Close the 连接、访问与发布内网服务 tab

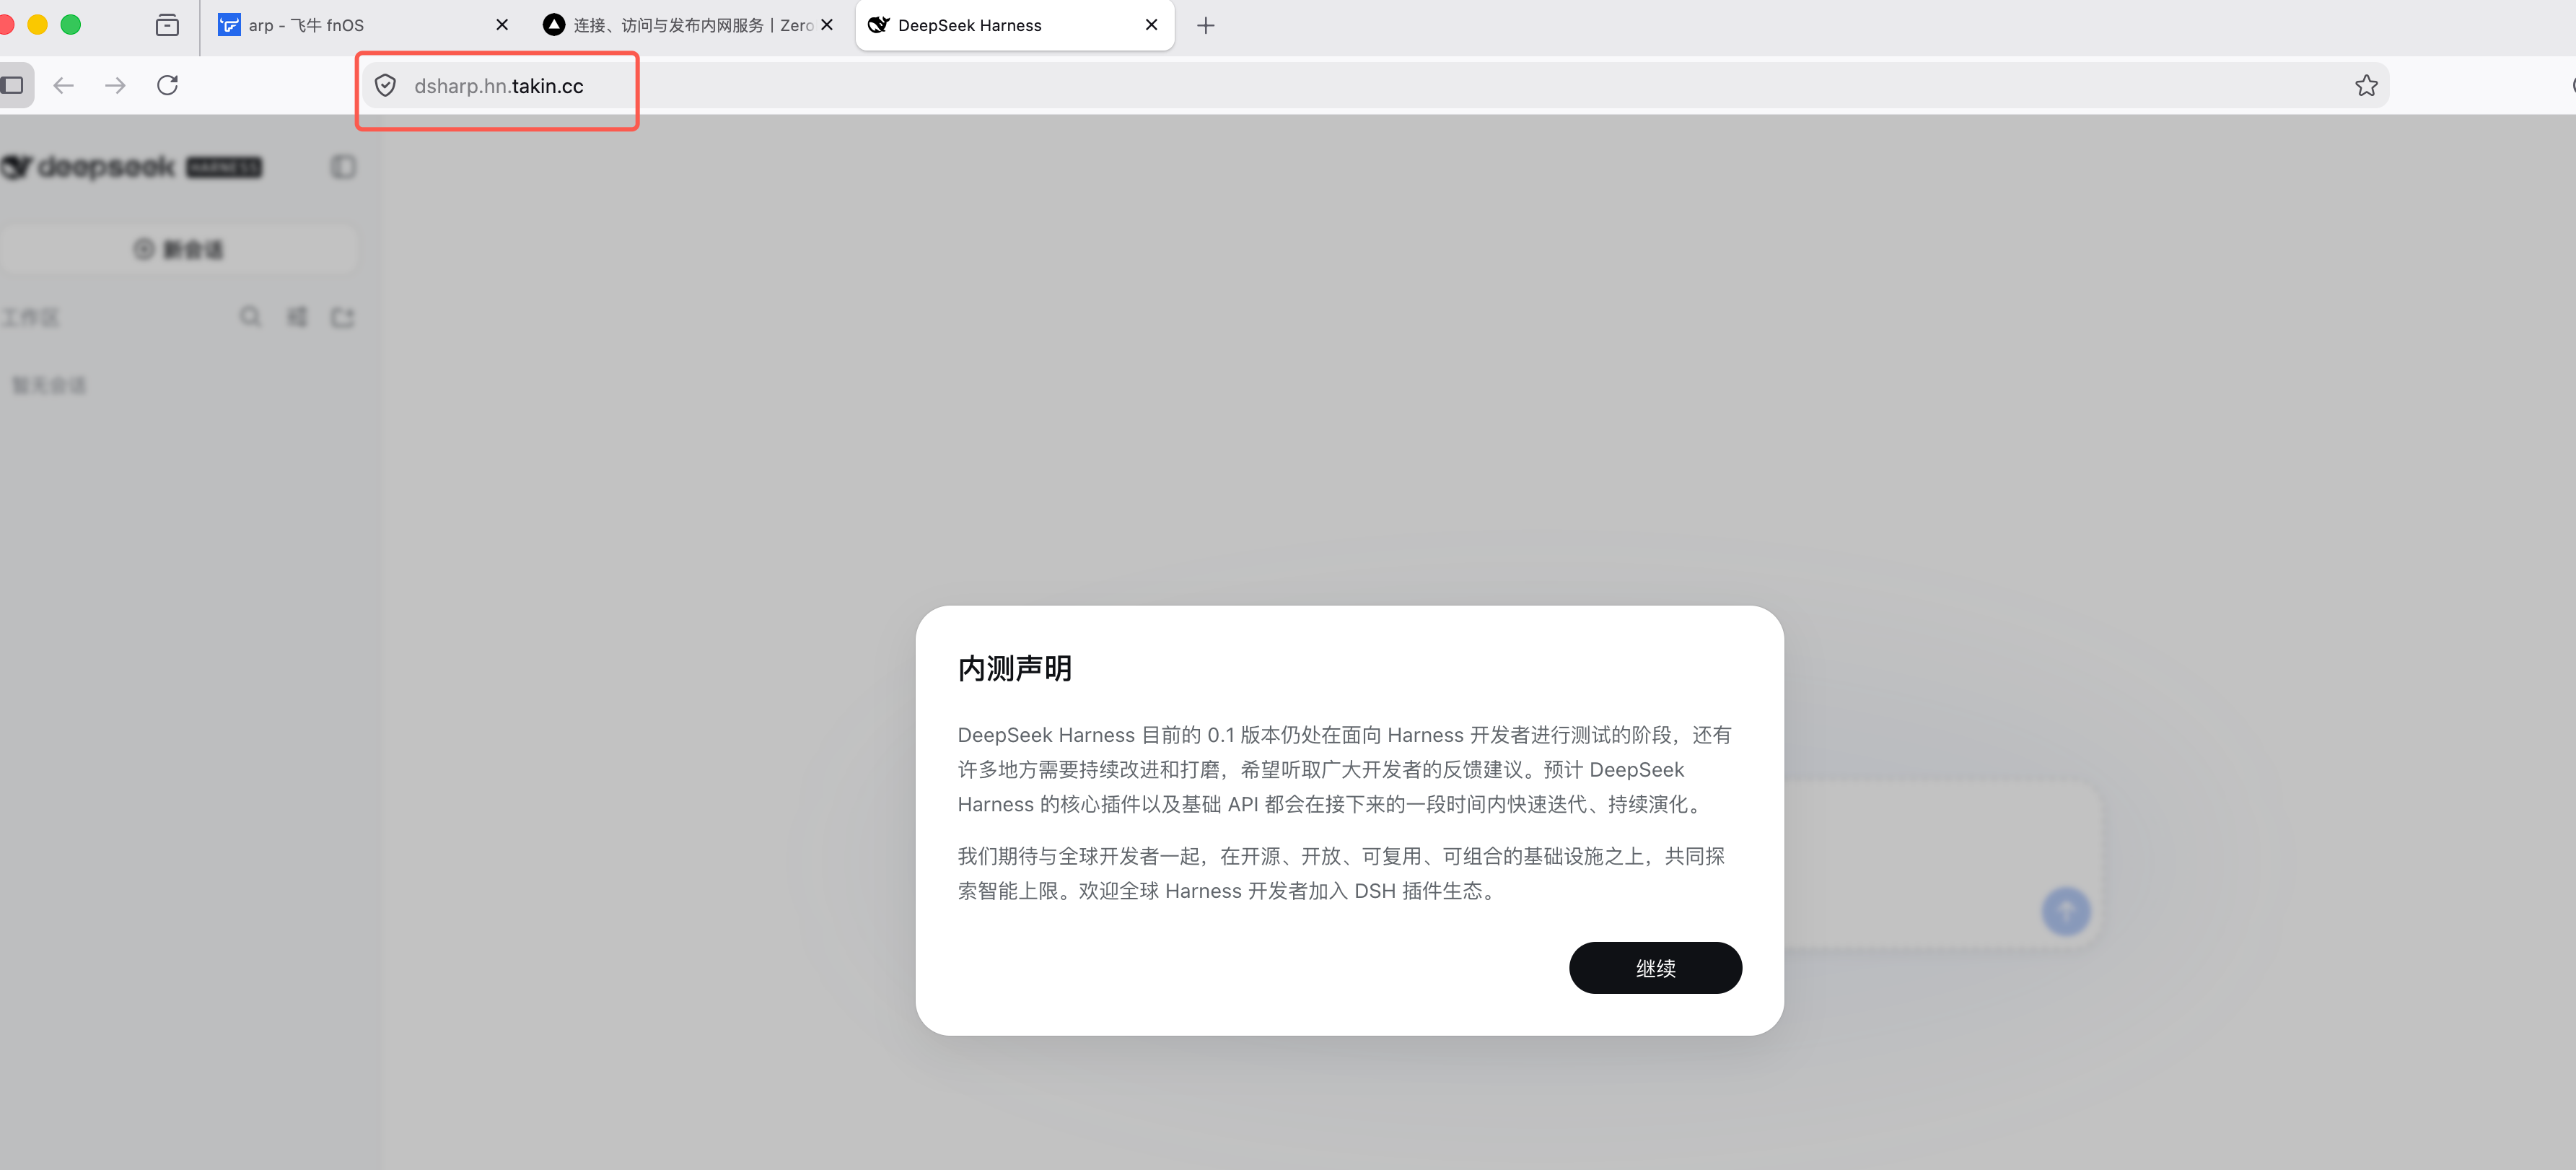click(827, 25)
